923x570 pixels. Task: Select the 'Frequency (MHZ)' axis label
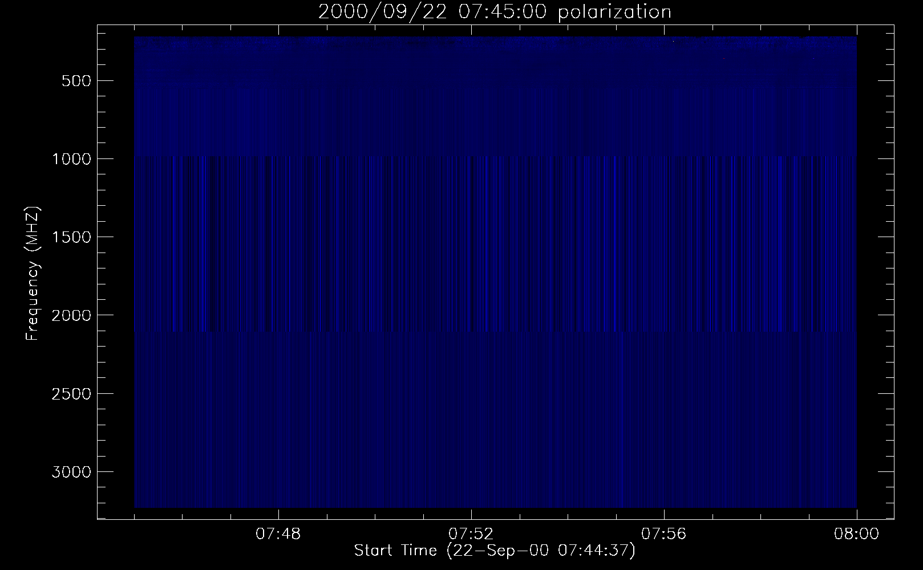[33, 274]
